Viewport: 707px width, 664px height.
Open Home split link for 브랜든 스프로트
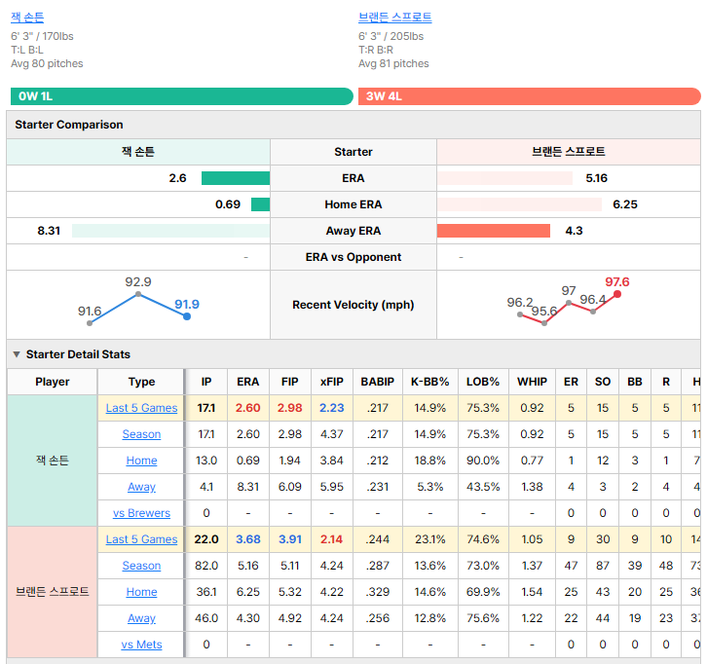pyautogui.click(x=141, y=592)
